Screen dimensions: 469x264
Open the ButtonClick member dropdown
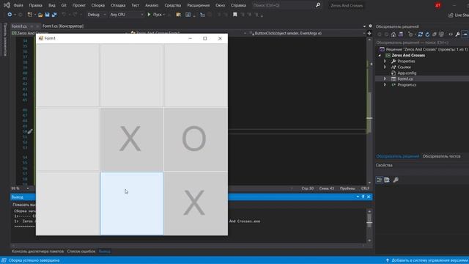[364, 33]
